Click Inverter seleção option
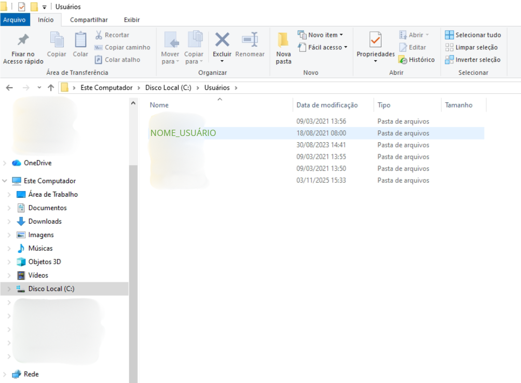Screen dimensions: 521x383 coord(473,60)
